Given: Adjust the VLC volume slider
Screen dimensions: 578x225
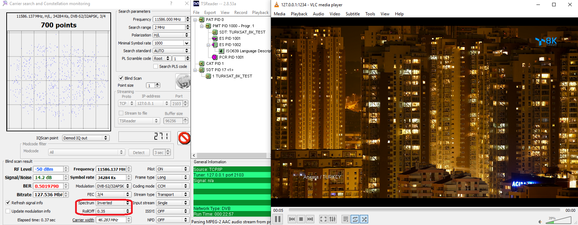Looking at the screenshot, I should pyautogui.click(x=558, y=220).
